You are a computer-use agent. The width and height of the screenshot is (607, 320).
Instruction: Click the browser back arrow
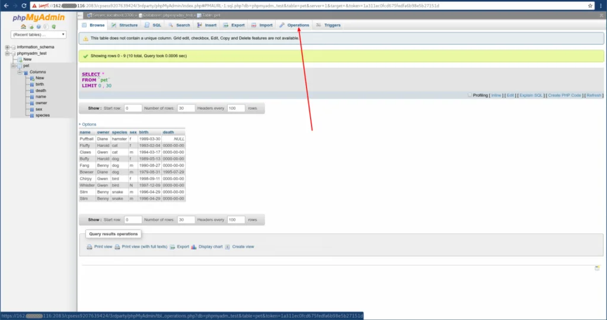coord(6,6)
